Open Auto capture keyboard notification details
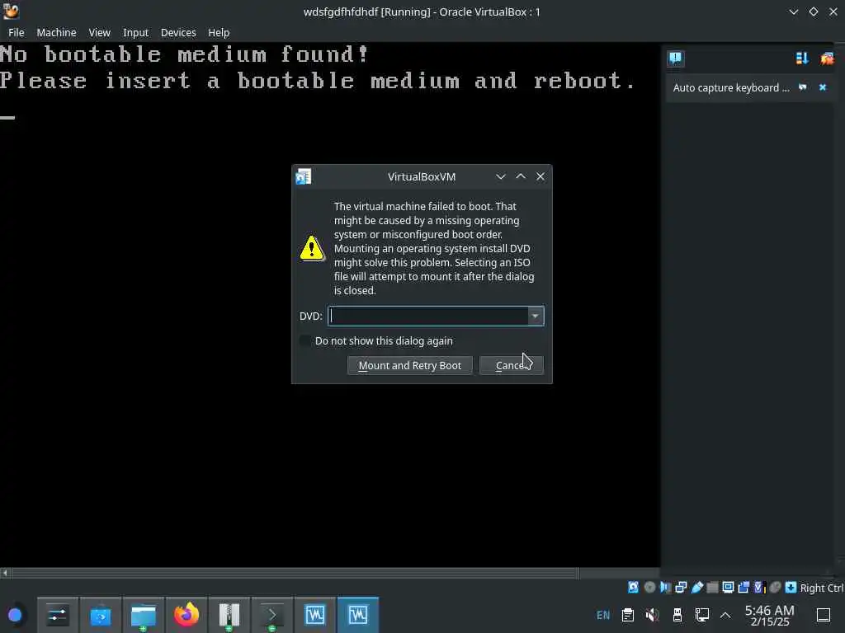Image resolution: width=845 pixels, height=633 pixels. coord(803,87)
